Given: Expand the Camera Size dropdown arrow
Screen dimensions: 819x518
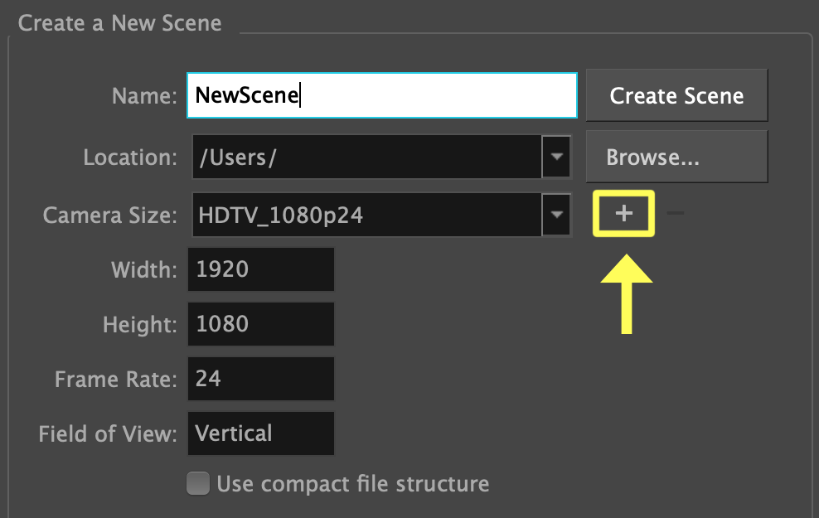Looking at the screenshot, I should tap(556, 215).
